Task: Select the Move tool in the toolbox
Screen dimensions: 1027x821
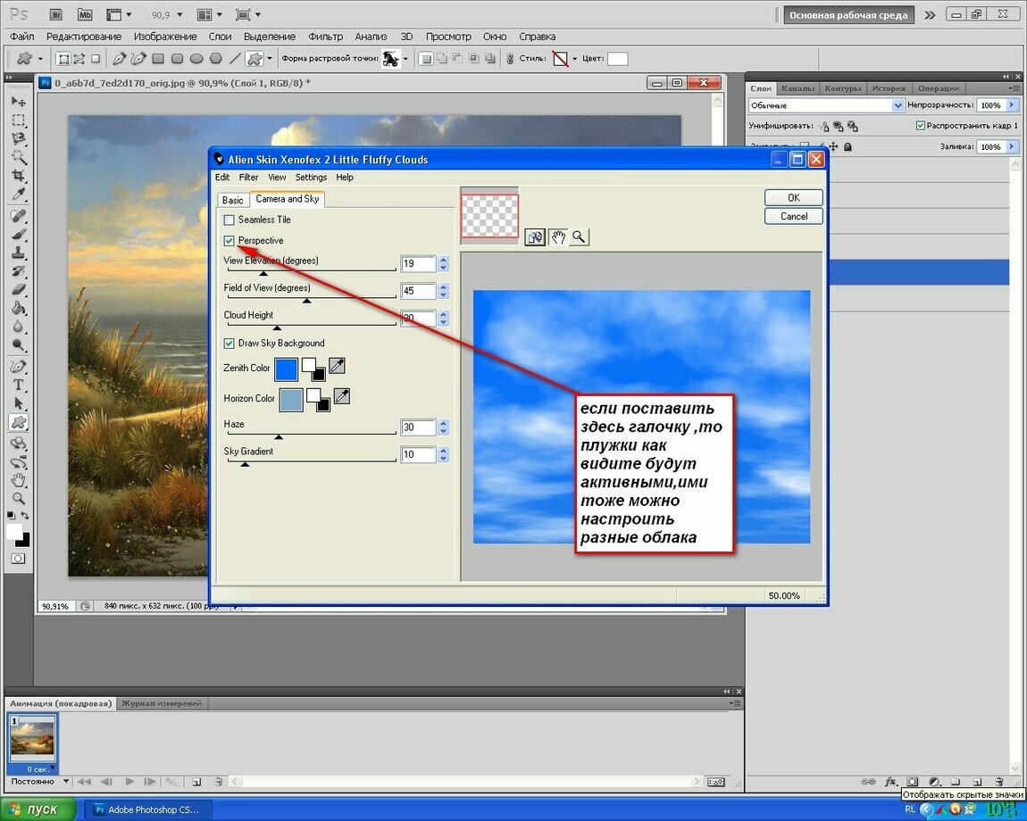Action: coord(19,102)
